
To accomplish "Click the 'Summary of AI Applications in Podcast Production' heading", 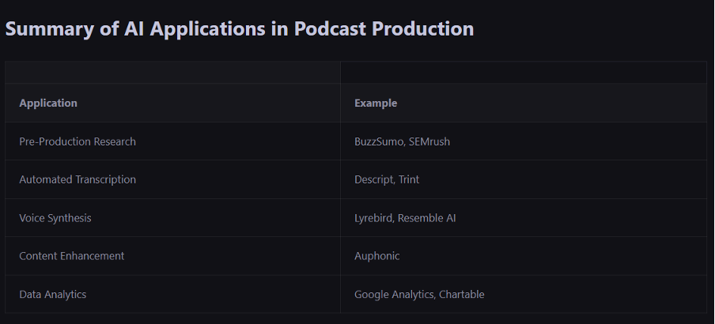I will 240,28.
